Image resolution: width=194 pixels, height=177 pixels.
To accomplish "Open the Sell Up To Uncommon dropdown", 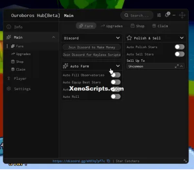I will pos(155,66).
